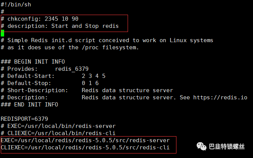
Task: Click the ### BEGIN INIT INFO line
Action: [33, 62]
